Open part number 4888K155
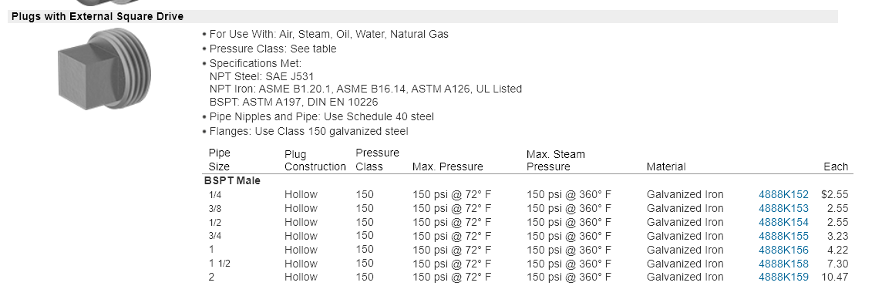The image size is (882, 306). click(783, 237)
